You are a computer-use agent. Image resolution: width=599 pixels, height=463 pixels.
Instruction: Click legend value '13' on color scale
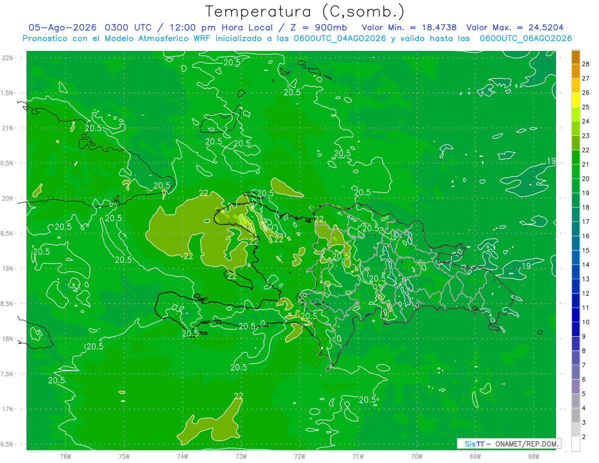click(586, 279)
